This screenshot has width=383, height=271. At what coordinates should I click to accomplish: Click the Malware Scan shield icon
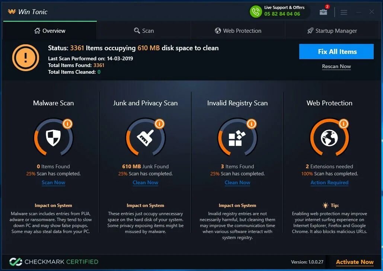point(53,138)
